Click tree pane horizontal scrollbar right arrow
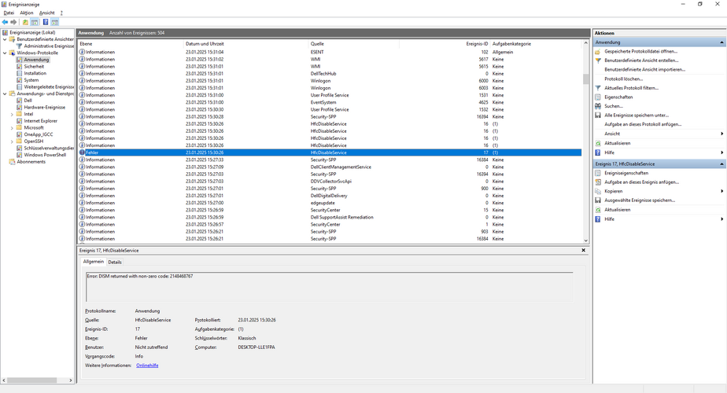The height and width of the screenshot is (393, 727). [71, 380]
